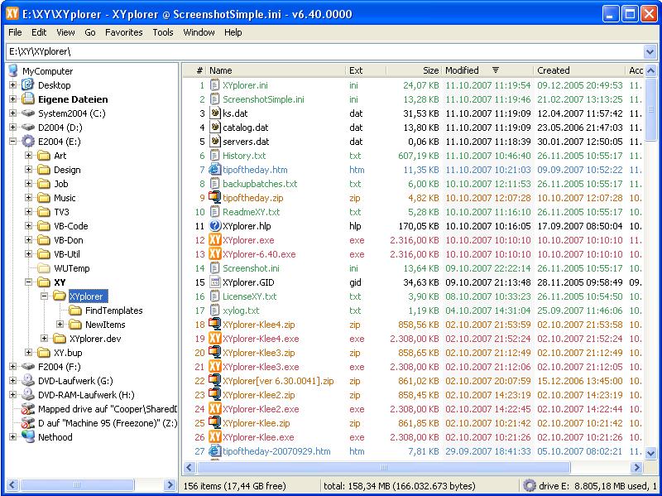Click the tipoftheday.htm browser icon
The height and width of the screenshot is (496, 662).
pyautogui.click(x=215, y=170)
